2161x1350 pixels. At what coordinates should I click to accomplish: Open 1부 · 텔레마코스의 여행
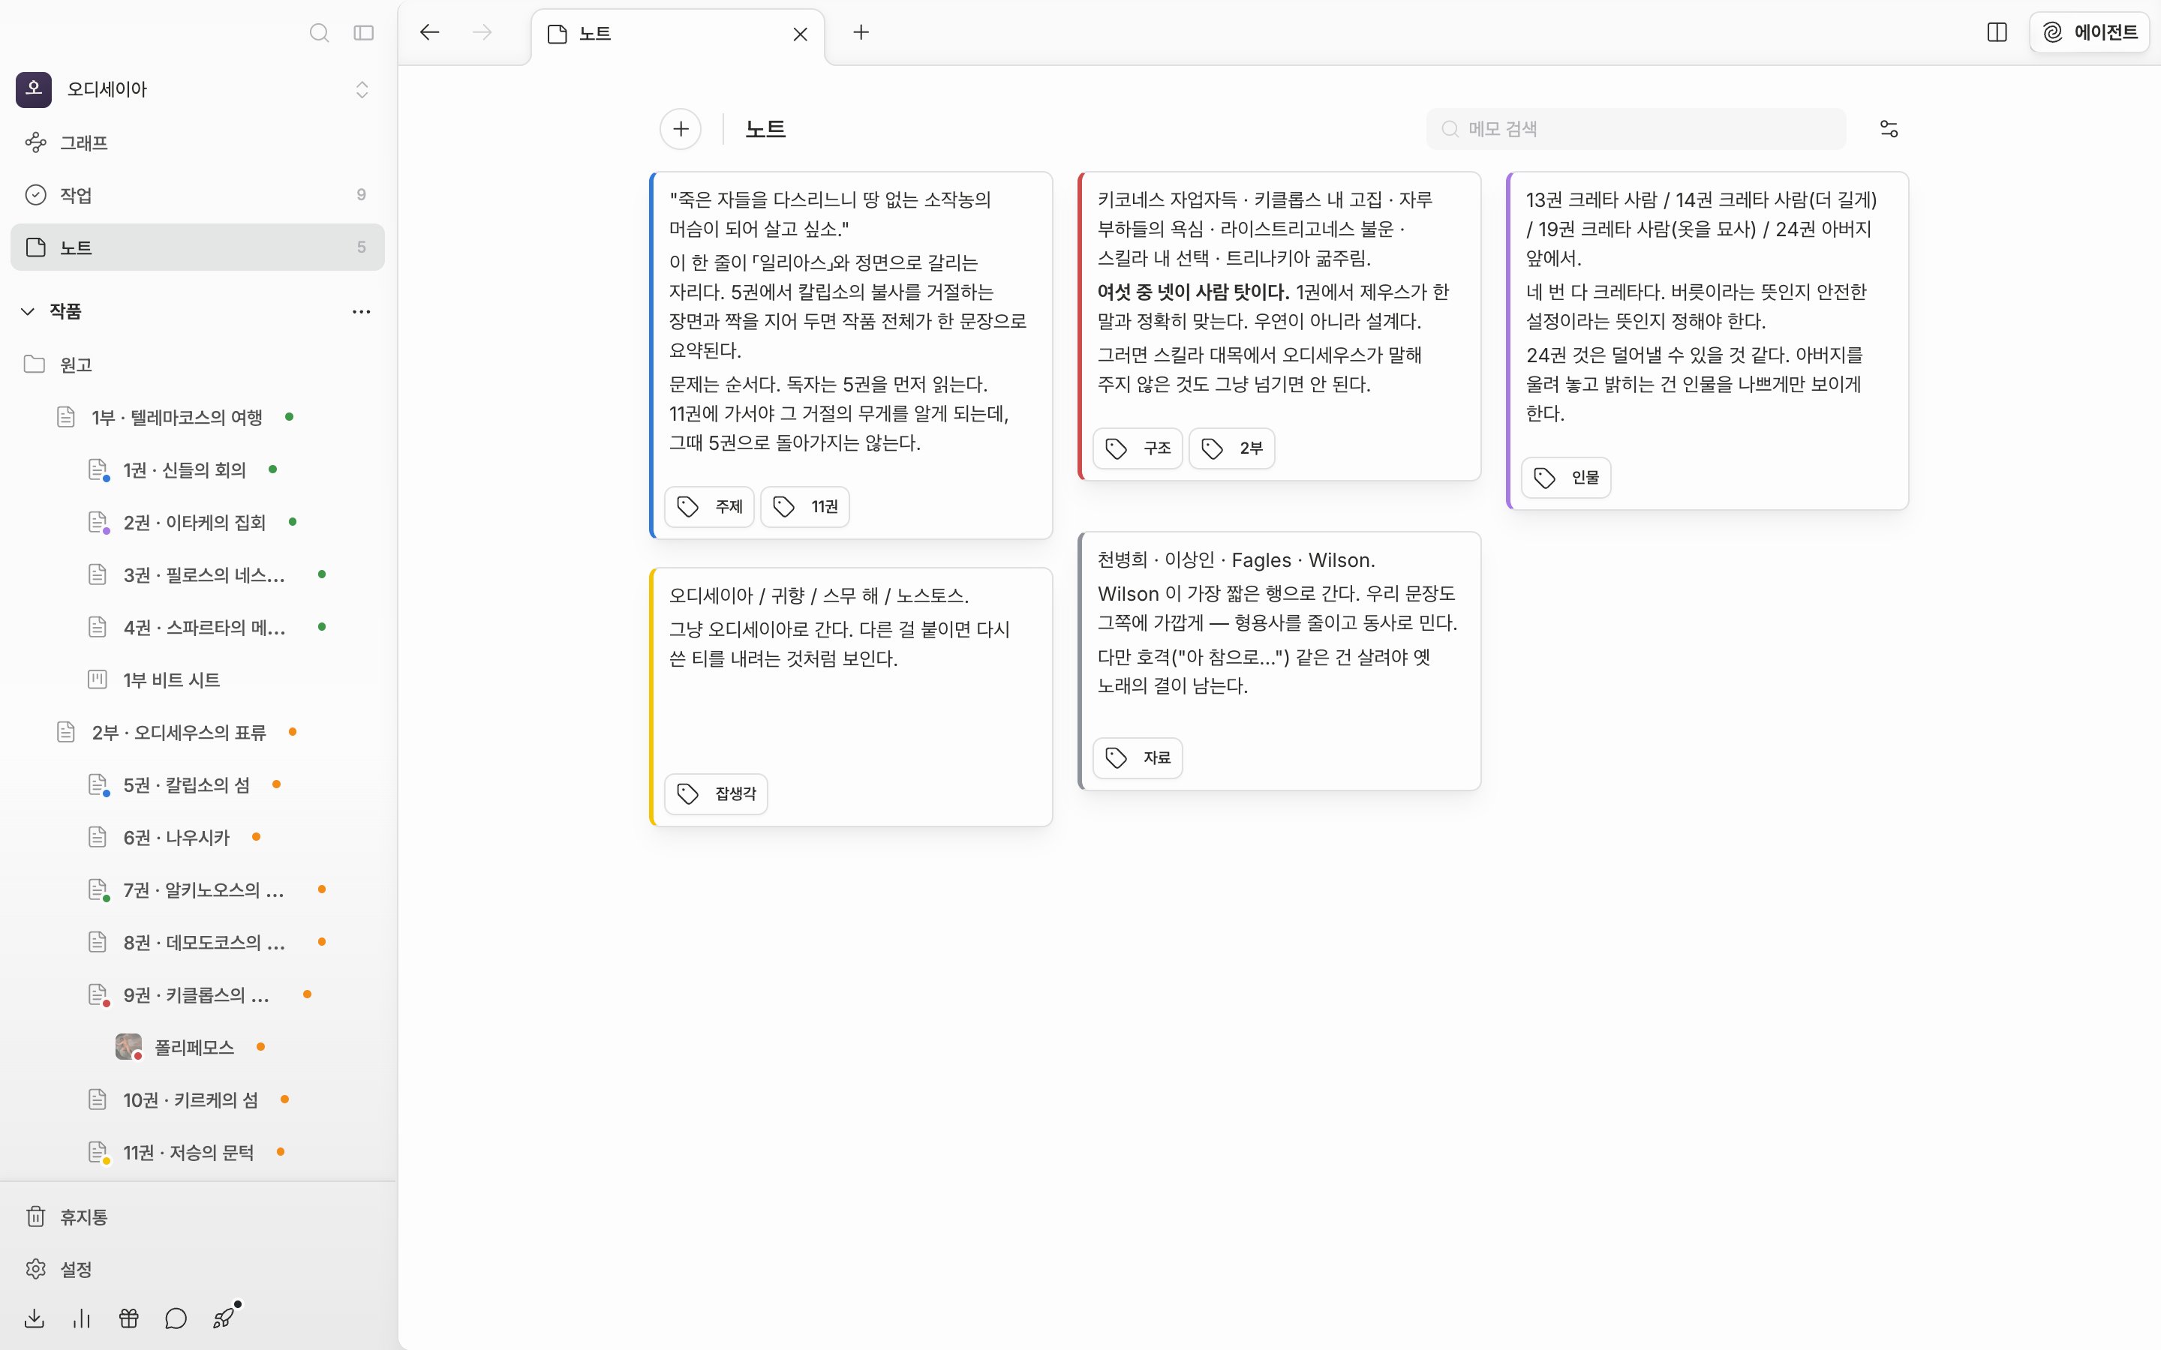(x=197, y=417)
